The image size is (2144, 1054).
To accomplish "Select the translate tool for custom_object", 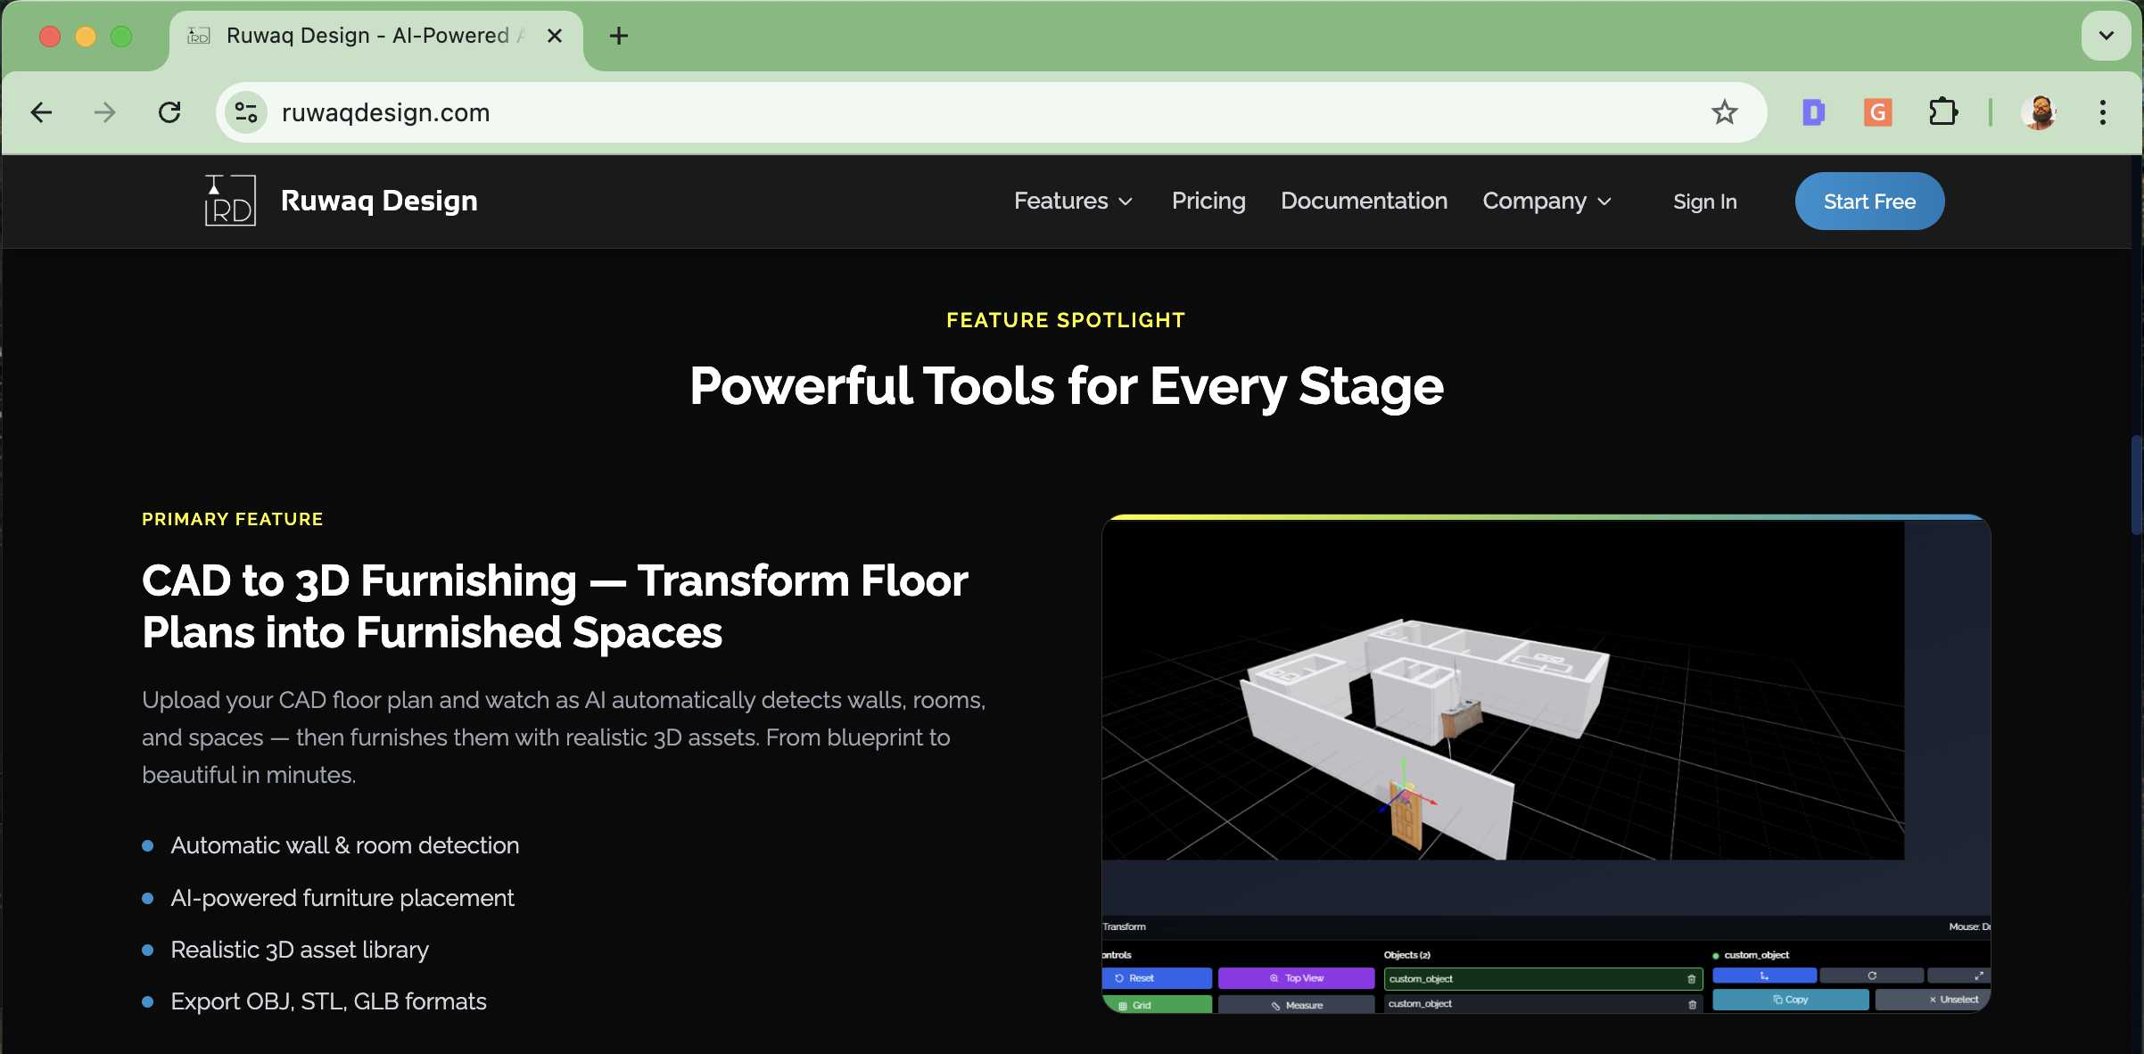I will (1764, 976).
